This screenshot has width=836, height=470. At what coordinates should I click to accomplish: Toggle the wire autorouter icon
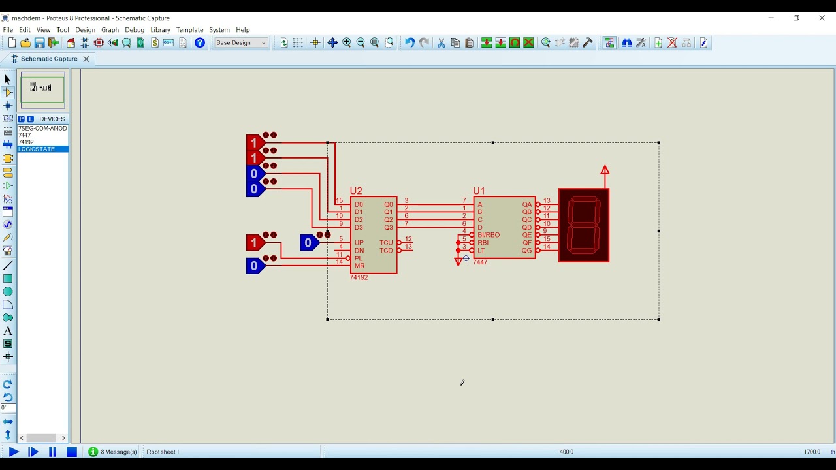[609, 43]
